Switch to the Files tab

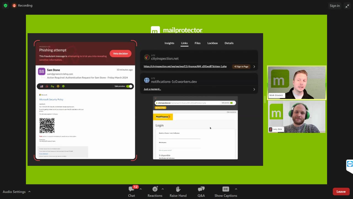click(197, 43)
